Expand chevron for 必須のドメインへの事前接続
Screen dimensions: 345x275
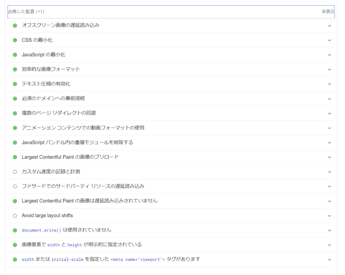click(x=329, y=99)
